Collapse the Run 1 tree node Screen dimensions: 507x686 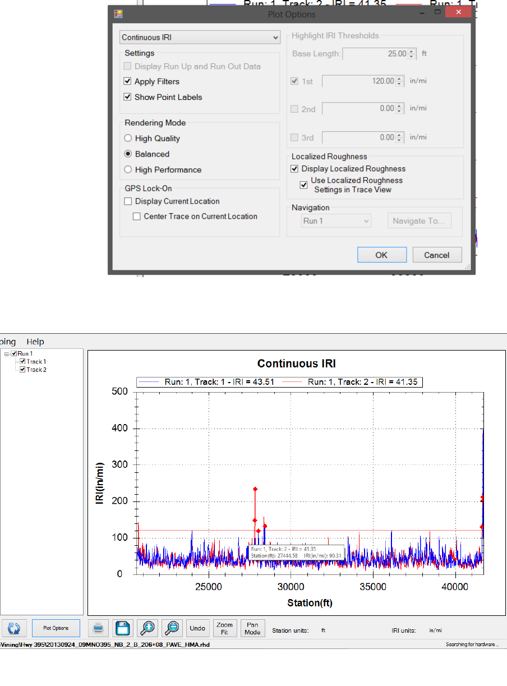coord(7,354)
